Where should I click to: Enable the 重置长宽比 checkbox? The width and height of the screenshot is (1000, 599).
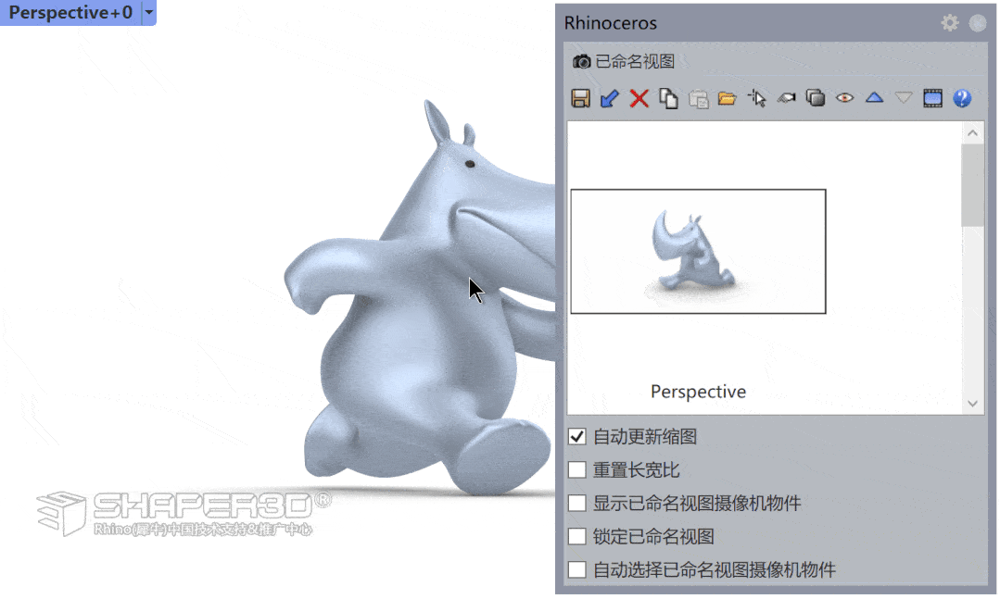[576, 469]
